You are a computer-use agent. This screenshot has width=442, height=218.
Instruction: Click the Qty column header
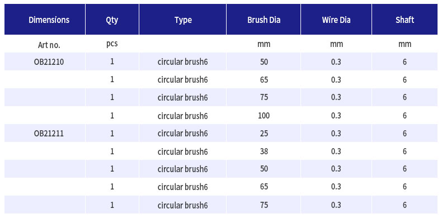pyautogui.click(x=112, y=20)
